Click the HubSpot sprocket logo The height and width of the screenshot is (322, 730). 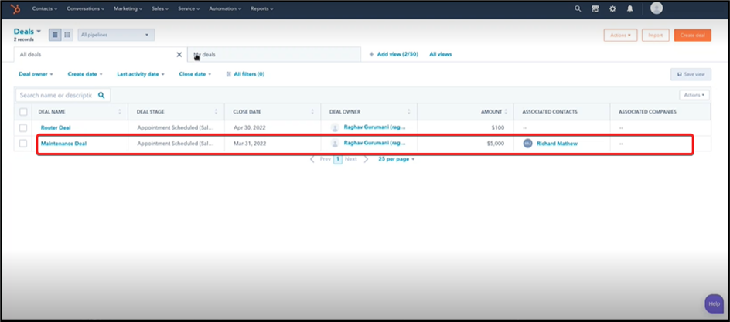click(x=15, y=8)
